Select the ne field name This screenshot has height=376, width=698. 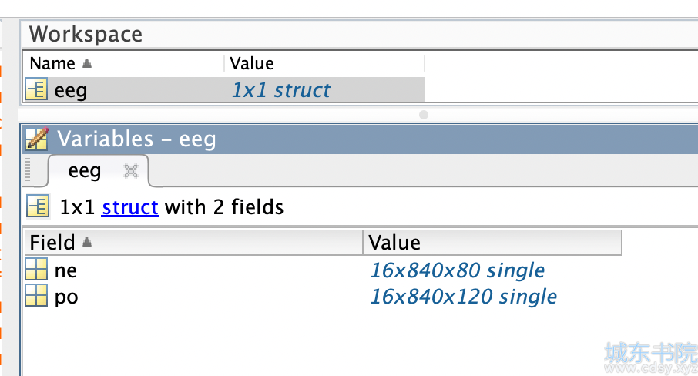tap(65, 270)
